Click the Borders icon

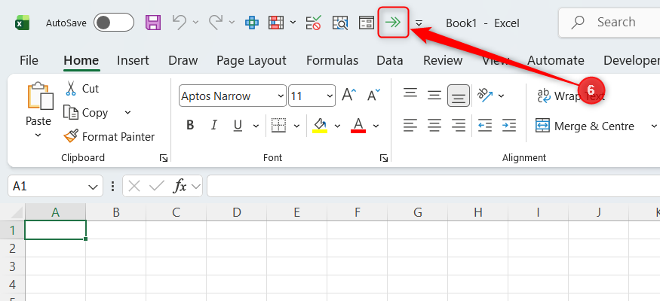(x=278, y=125)
